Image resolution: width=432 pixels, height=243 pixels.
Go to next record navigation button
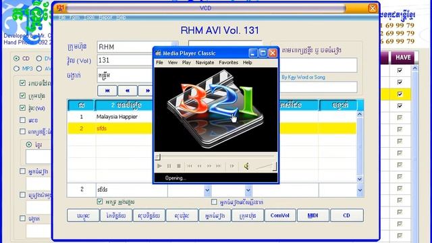[x=147, y=90]
